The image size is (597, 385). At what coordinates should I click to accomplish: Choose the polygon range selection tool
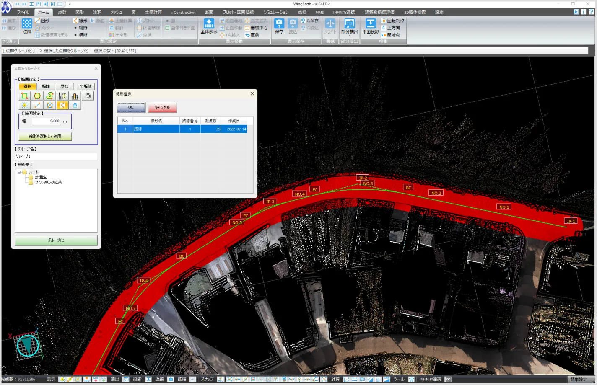(x=37, y=96)
